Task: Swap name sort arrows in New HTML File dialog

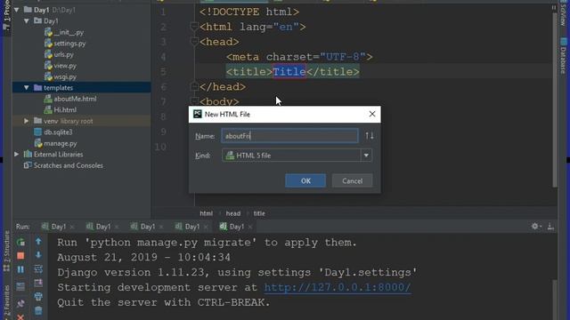Action: tap(370, 136)
